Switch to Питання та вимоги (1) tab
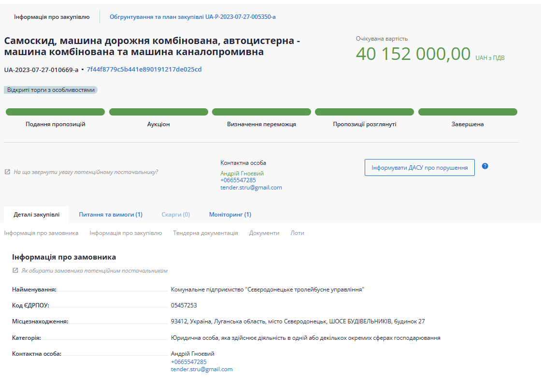 [111, 215]
